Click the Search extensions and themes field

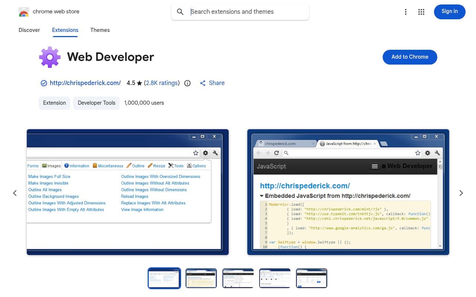[x=240, y=12]
